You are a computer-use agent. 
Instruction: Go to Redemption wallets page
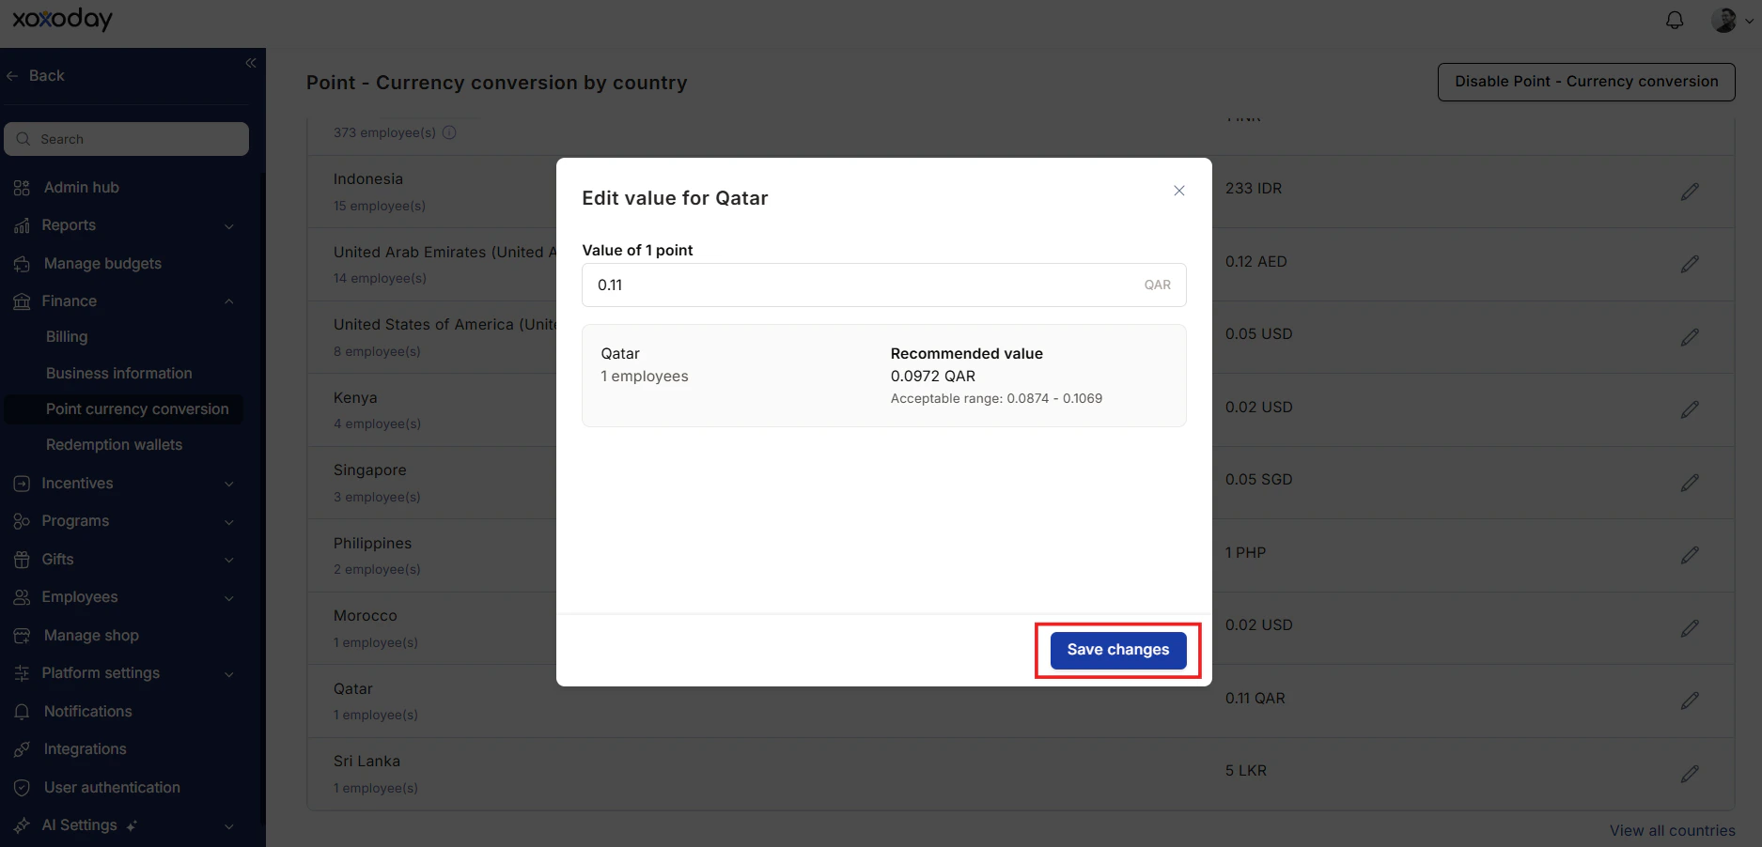(x=114, y=445)
